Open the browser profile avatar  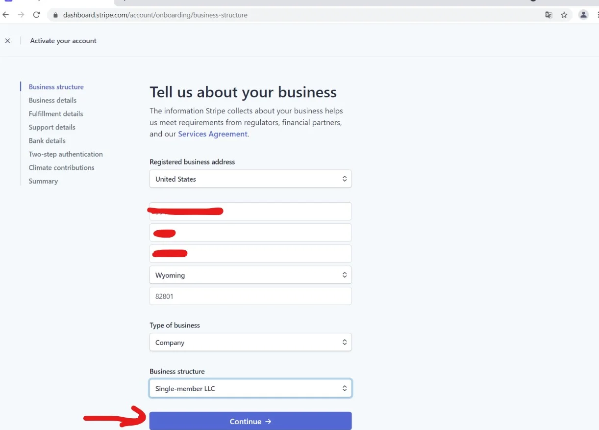(x=583, y=15)
